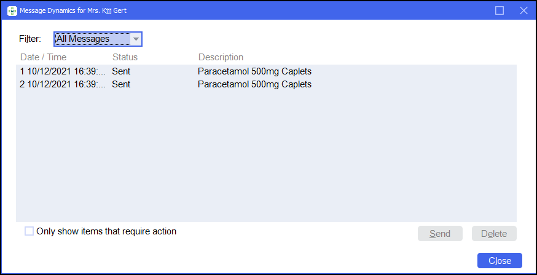Maximize the Message Dynamics window
The image size is (537, 275).
500,10
